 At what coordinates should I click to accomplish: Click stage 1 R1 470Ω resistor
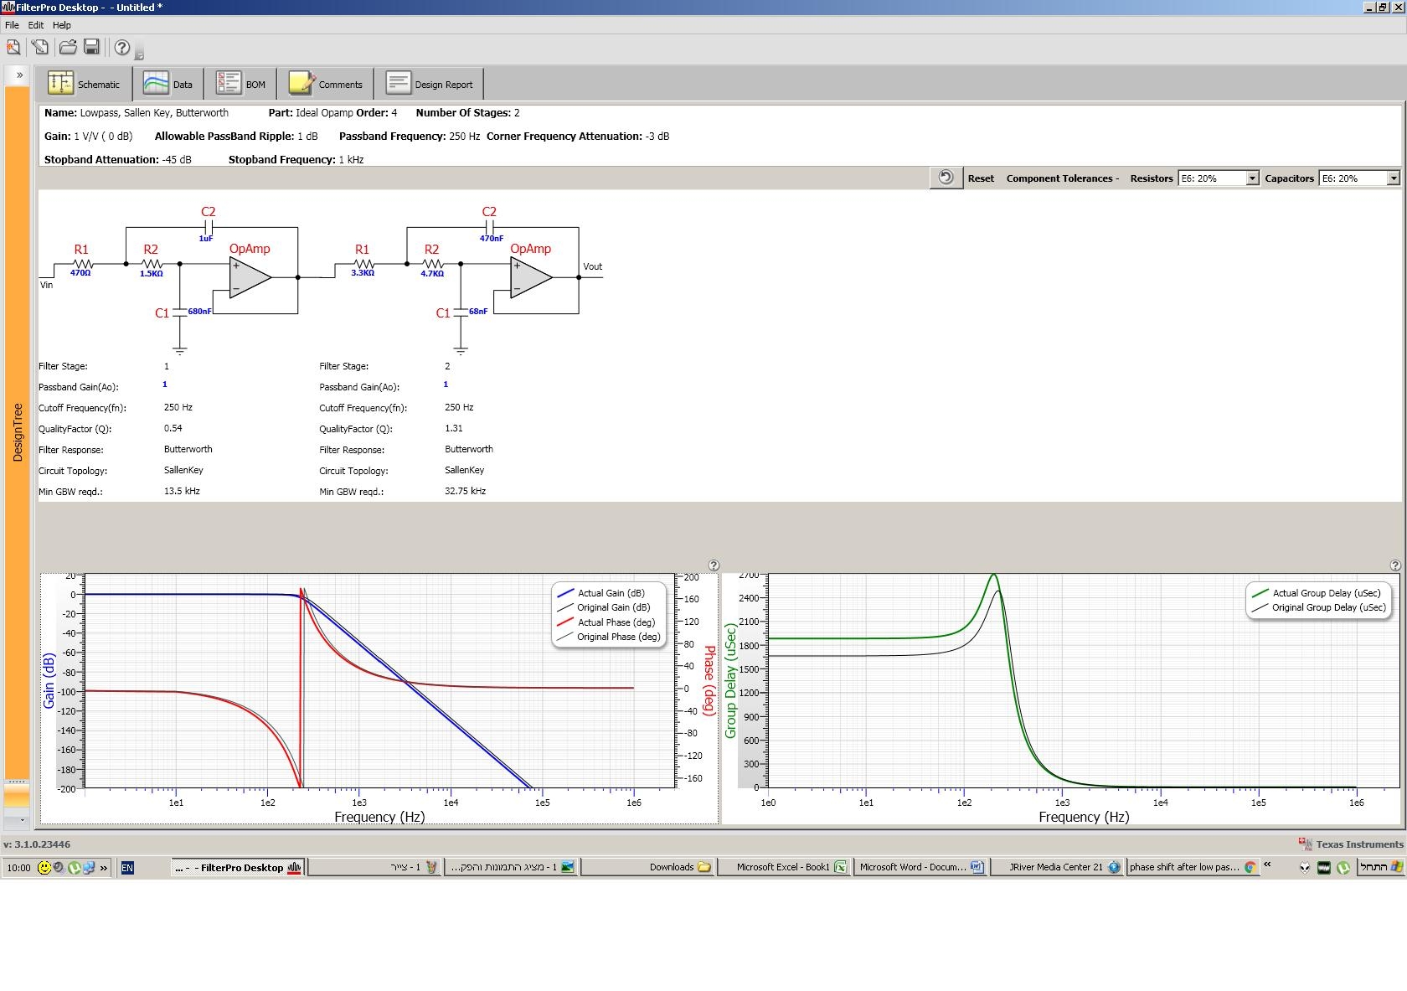pos(81,264)
